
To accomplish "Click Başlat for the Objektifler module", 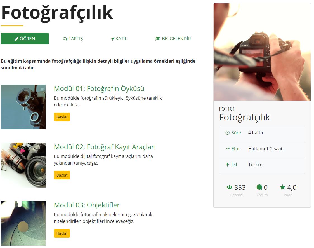I will coord(62,233).
